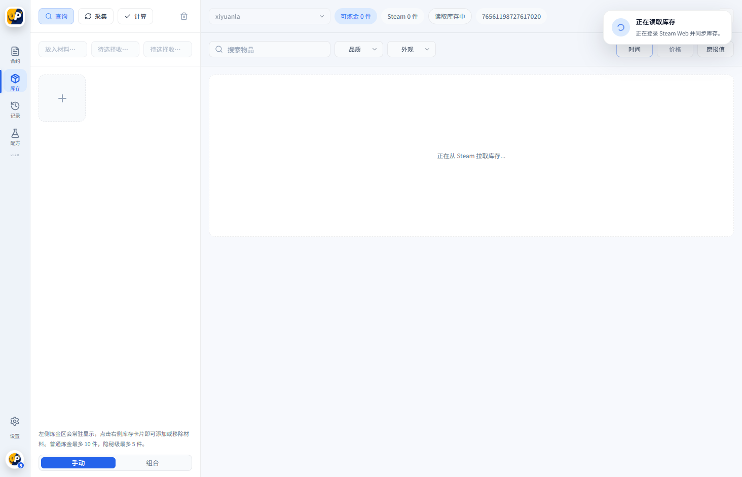This screenshot has width=742, height=477.
Task: Click the 读取库存中 reading status button
Action: 450,16
